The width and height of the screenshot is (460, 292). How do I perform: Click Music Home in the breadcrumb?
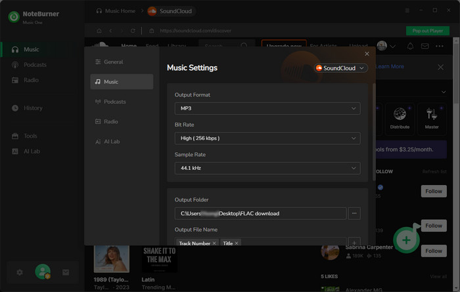(x=116, y=11)
